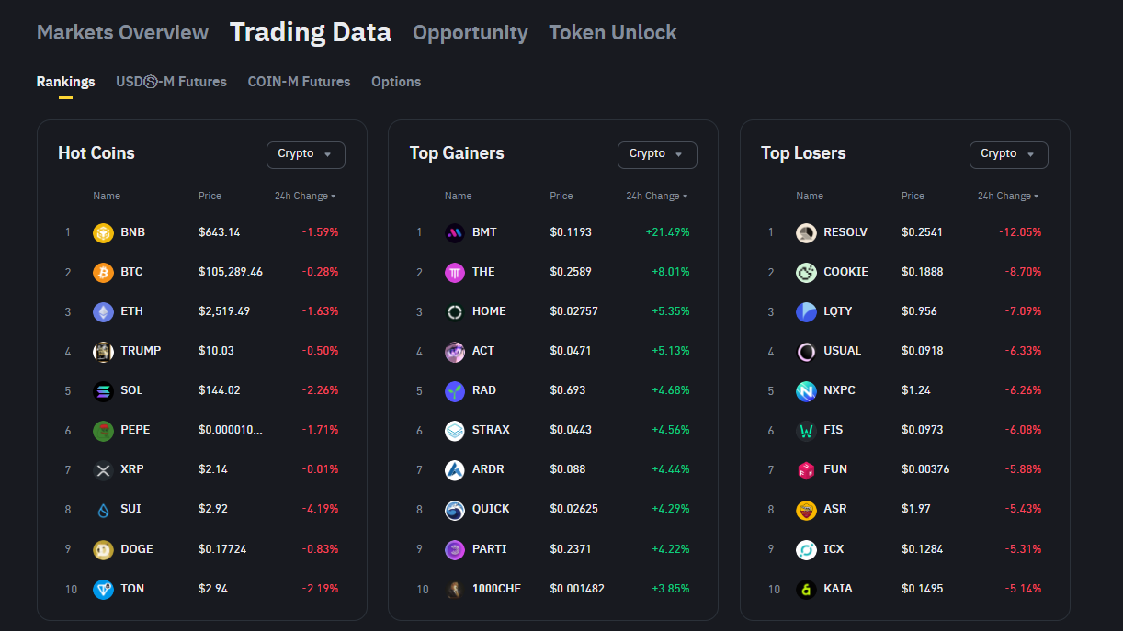The width and height of the screenshot is (1123, 631).
Task: Go to Markets Overview
Action: [122, 33]
